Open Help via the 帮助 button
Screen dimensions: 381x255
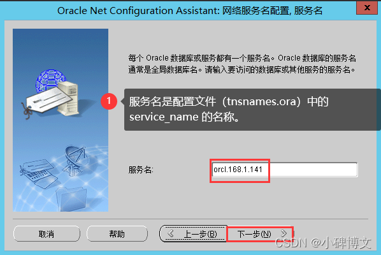click(x=117, y=234)
